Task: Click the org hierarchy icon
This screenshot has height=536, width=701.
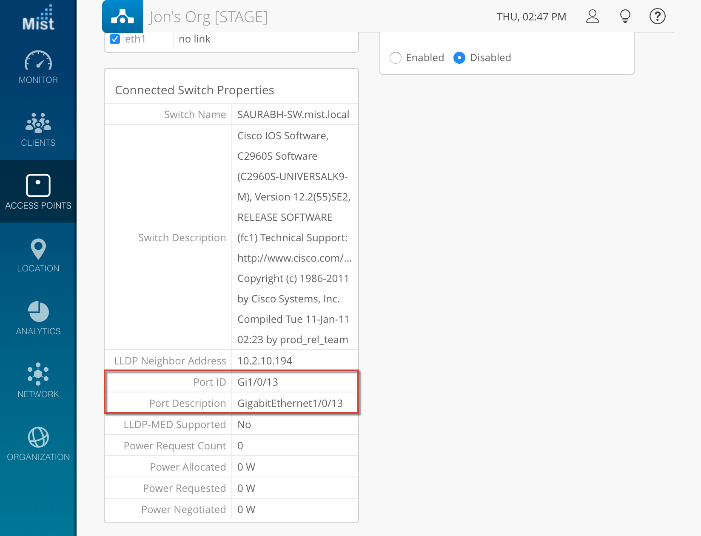Action: click(x=123, y=17)
